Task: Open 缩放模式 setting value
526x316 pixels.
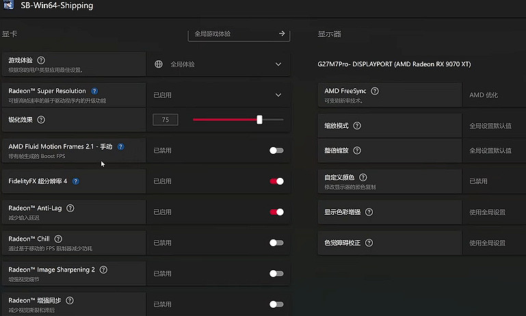Action: tap(490, 126)
